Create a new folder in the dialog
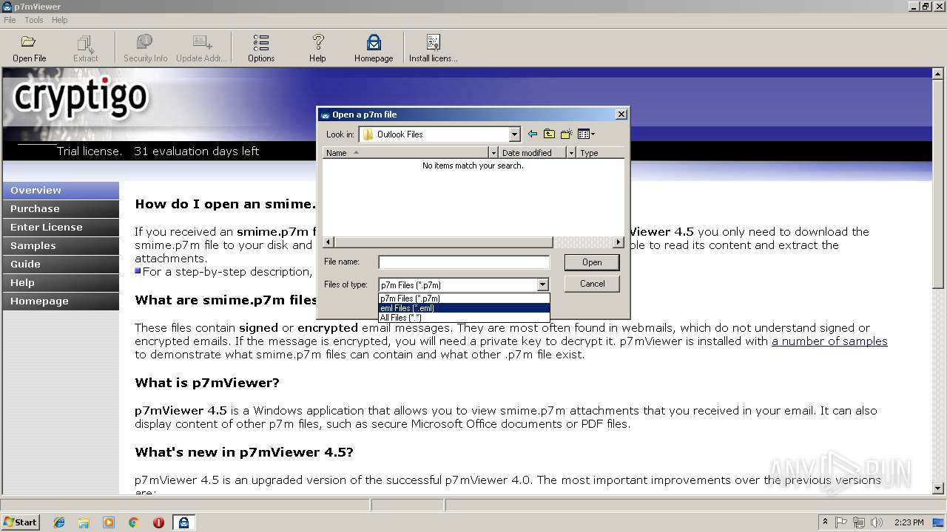Viewport: 947px width, 532px height. click(x=566, y=134)
